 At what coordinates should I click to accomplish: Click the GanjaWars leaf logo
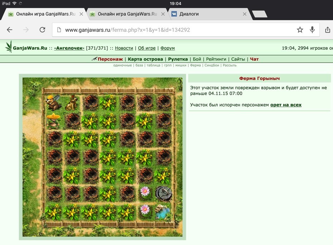9,46
